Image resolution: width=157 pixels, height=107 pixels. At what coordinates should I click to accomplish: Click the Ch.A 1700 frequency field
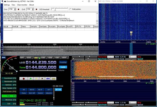click(11, 9)
